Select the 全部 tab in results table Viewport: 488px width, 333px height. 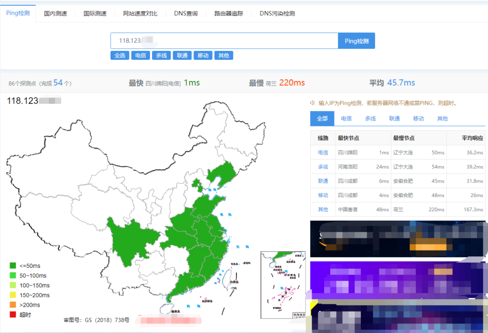322,118
